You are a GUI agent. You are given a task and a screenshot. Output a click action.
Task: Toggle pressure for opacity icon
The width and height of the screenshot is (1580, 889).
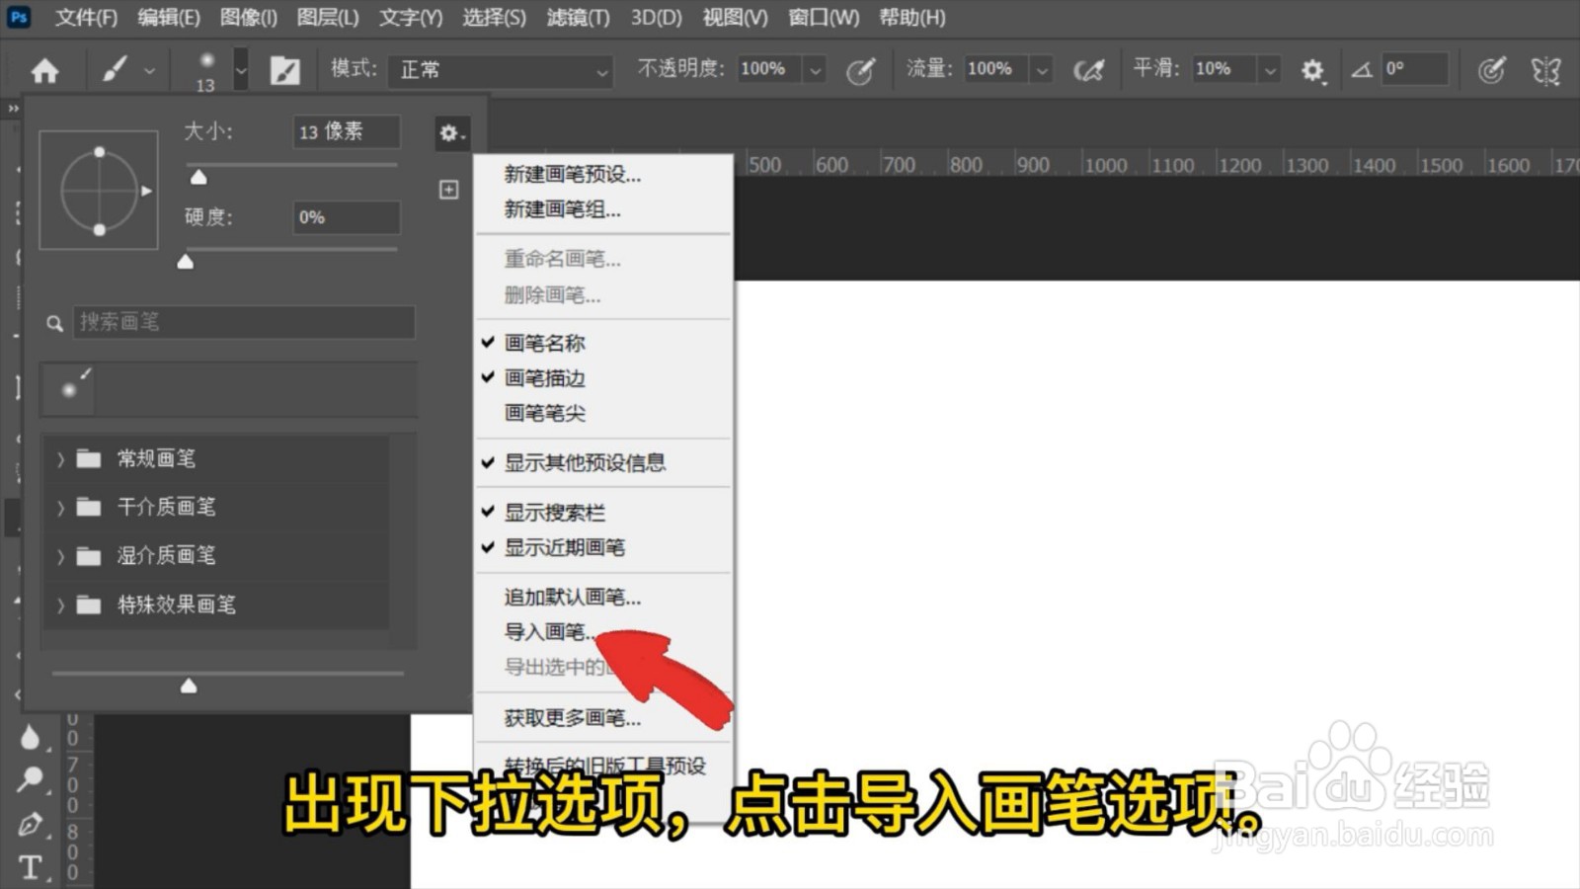coord(860,70)
